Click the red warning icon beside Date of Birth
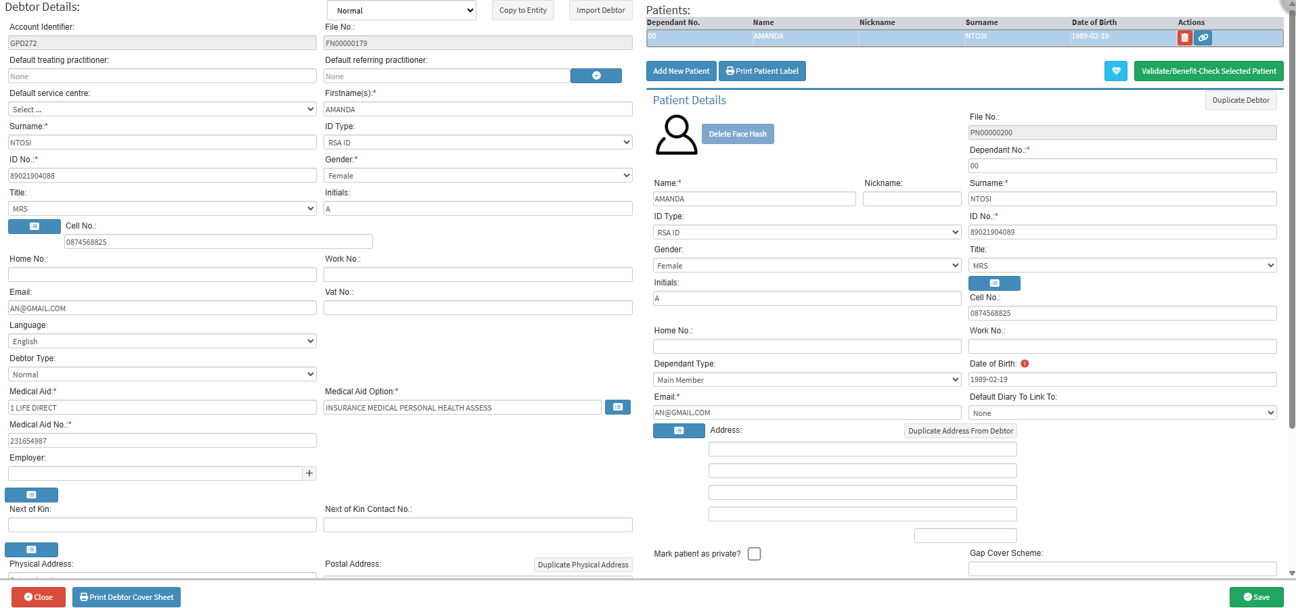The image size is (1296, 608). click(x=1025, y=364)
